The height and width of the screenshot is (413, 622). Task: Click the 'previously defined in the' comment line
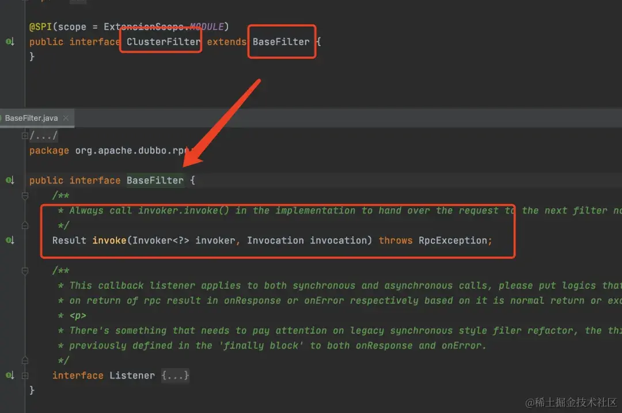(x=272, y=346)
